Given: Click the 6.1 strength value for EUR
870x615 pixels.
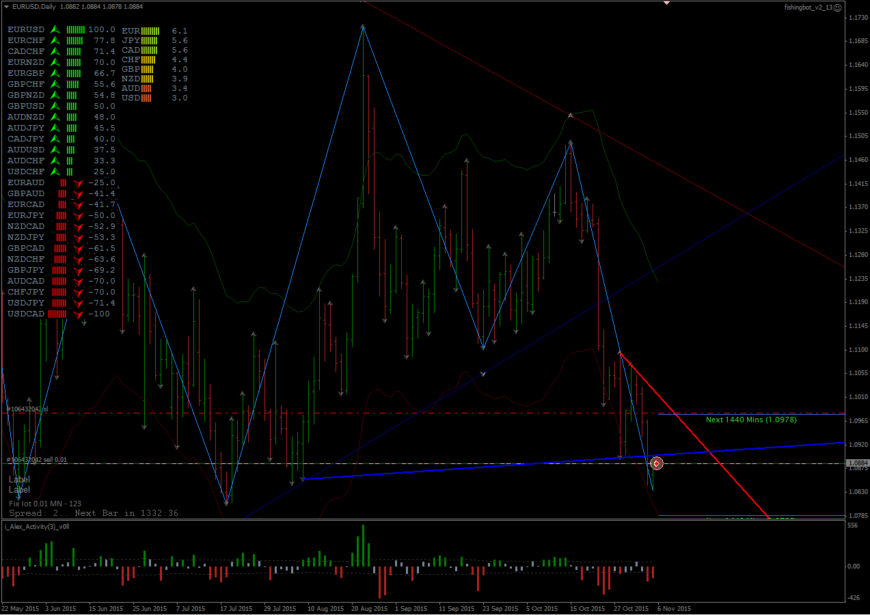Looking at the screenshot, I should coord(180,31).
